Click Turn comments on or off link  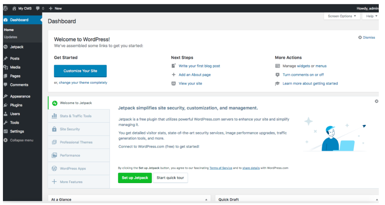(303, 75)
